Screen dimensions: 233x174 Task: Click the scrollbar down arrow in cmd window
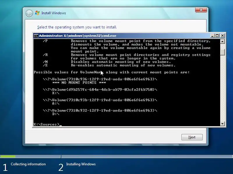click(222, 124)
